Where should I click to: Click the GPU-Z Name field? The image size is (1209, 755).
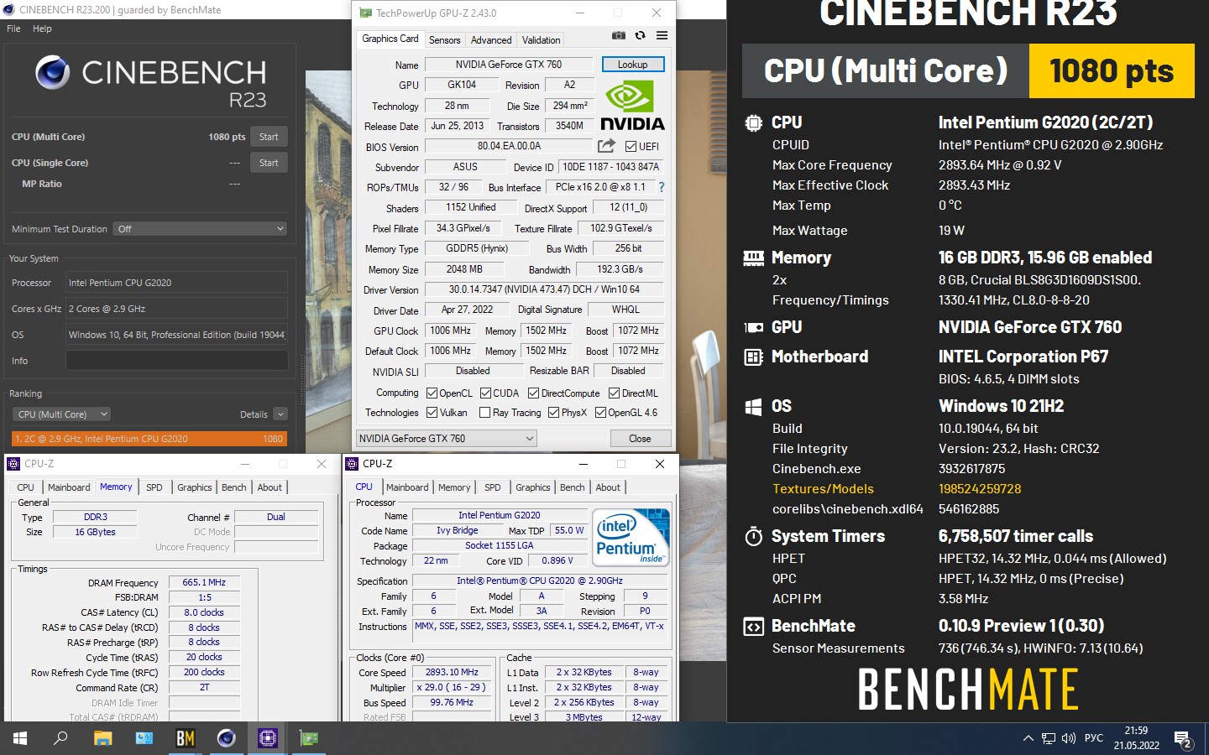(509, 65)
